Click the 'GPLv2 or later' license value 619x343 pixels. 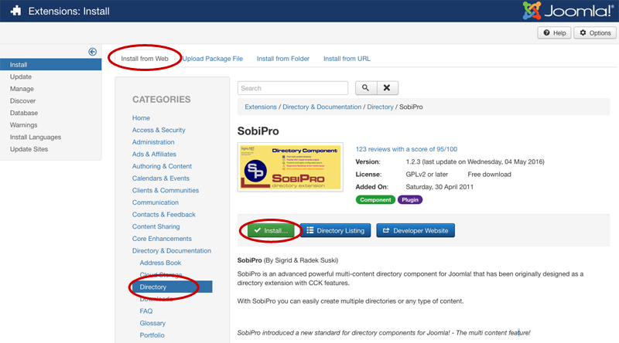tap(427, 175)
